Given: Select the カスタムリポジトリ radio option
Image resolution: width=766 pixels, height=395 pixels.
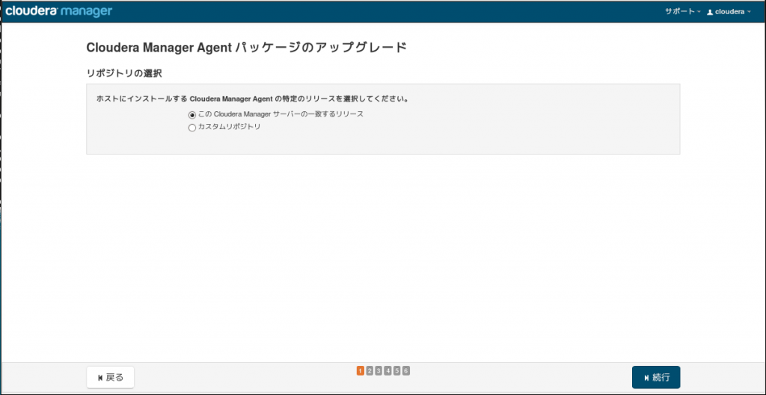Looking at the screenshot, I should tap(192, 128).
